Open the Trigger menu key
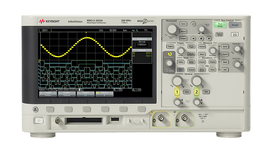The height and width of the screenshot is (153, 273). click(170, 46)
